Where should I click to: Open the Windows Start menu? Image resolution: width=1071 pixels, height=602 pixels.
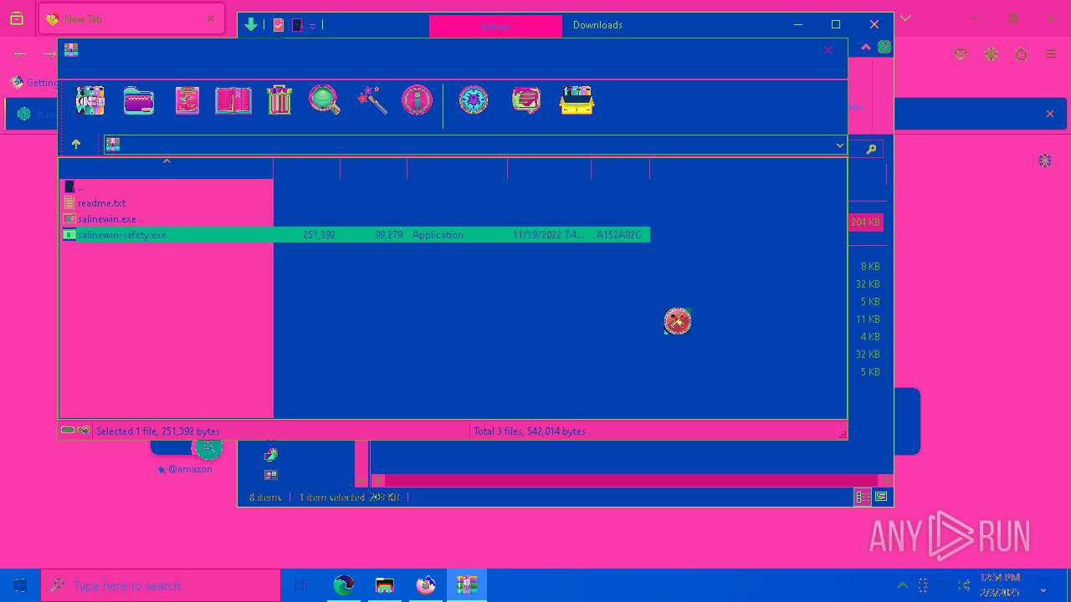coord(20,585)
